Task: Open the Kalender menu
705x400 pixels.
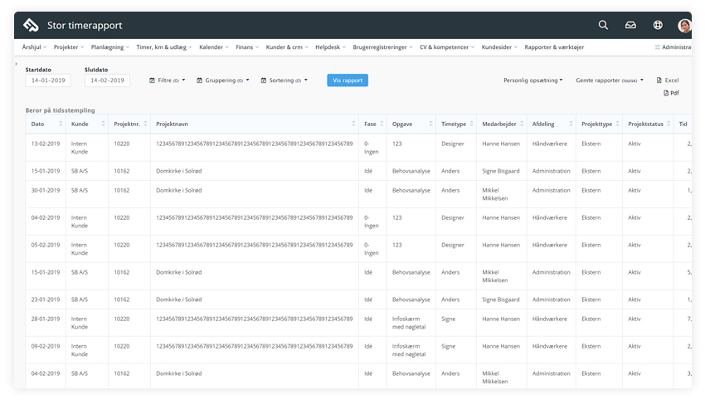Action: 214,47
